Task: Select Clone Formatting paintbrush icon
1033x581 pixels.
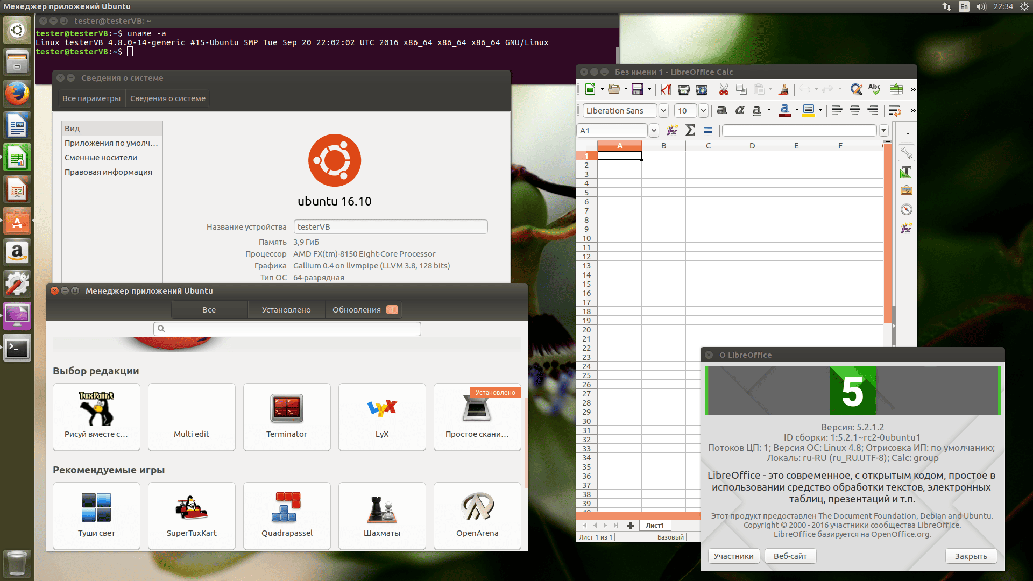Action: click(783, 89)
